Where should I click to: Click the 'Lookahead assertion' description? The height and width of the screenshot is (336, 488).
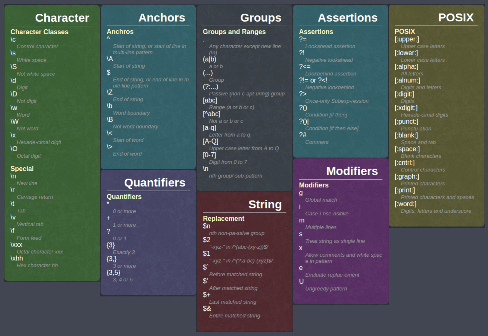(x=330, y=47)
